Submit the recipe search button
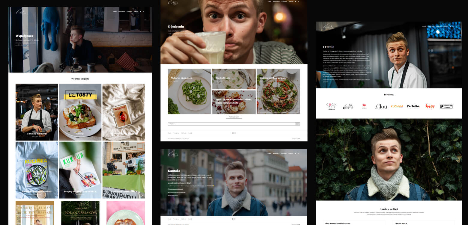The height and width of the screenshot is (225, 468). (x=298, y=124)
